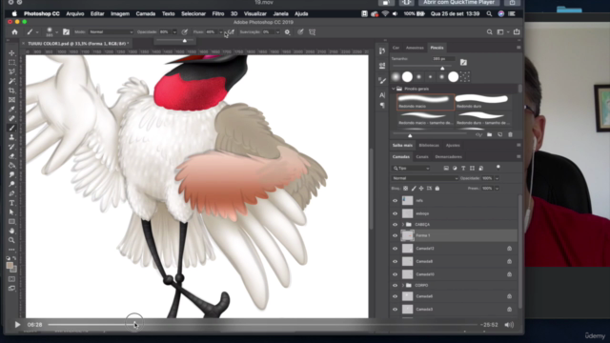Select the Path Selection tool
The image size is (610, 343).
coord(11,212)
